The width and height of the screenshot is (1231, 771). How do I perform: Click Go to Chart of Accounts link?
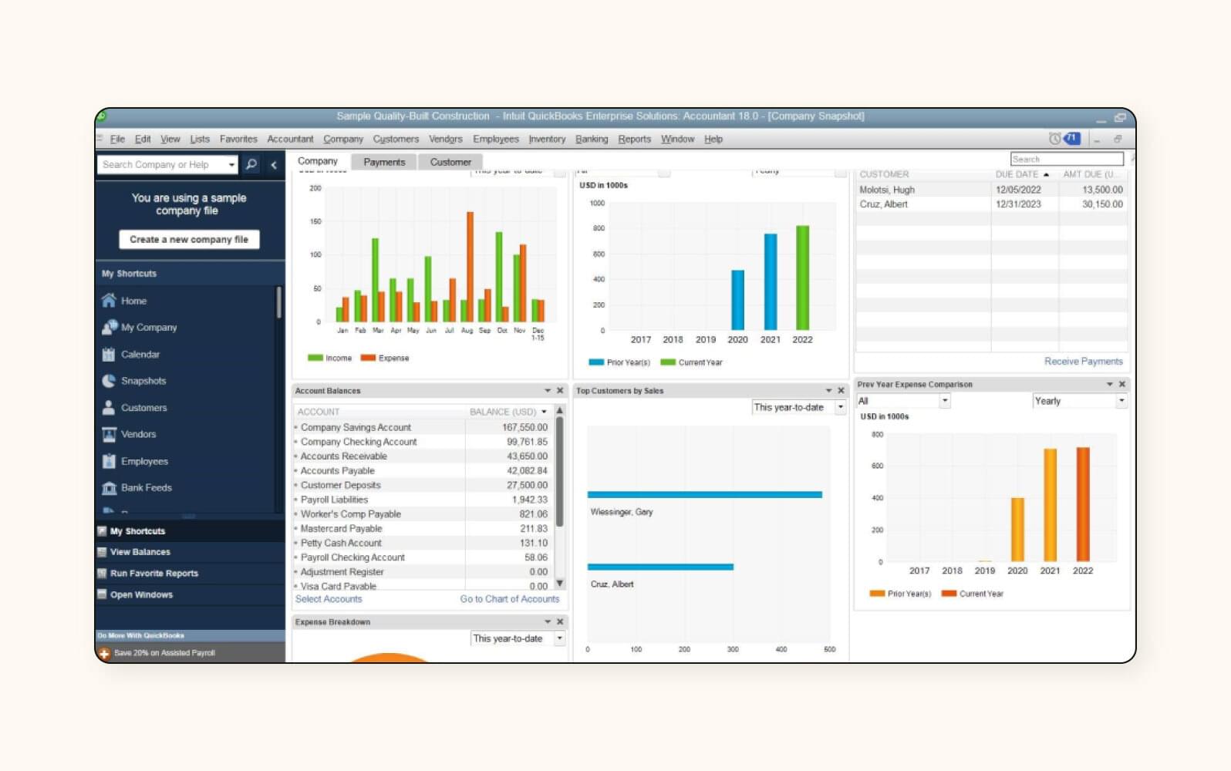tap(509, 599)
